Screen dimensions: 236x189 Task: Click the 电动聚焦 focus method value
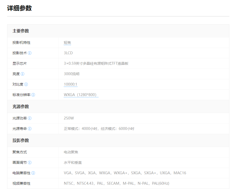click(71, 152)
